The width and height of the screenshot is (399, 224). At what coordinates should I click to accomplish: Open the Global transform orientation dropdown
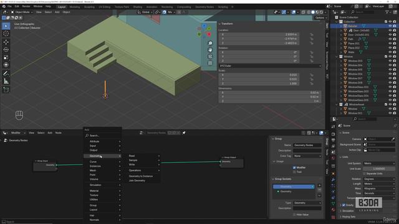pyautogui.click(x=145, y=12)
